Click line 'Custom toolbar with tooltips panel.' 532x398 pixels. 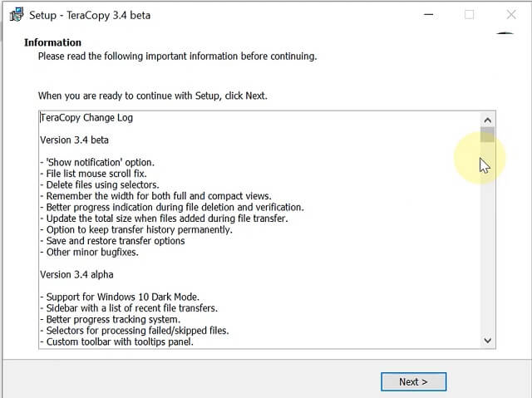116,341
